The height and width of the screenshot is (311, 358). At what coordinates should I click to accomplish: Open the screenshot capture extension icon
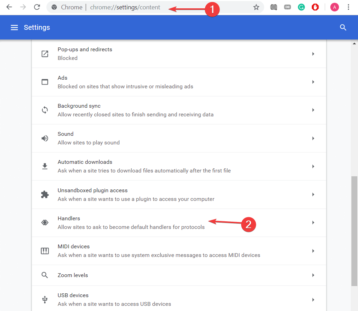[274, 7]
